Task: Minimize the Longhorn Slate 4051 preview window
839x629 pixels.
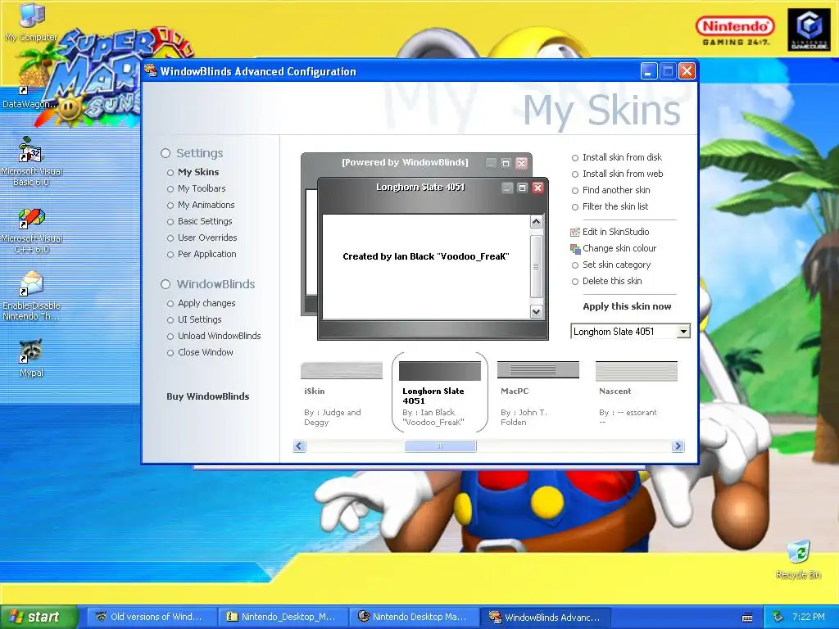Action: point(507,188)
